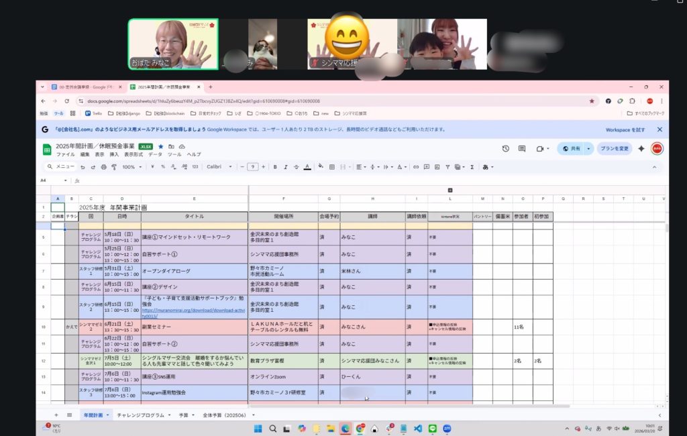Toggle italic formatting
Image resolution: width=687 pixels, height=436 pixels.
point(284,167)
